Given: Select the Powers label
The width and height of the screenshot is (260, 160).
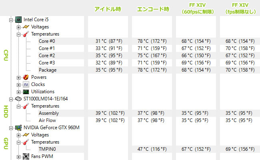Looking at the screenshot, I should click(39, 77).
